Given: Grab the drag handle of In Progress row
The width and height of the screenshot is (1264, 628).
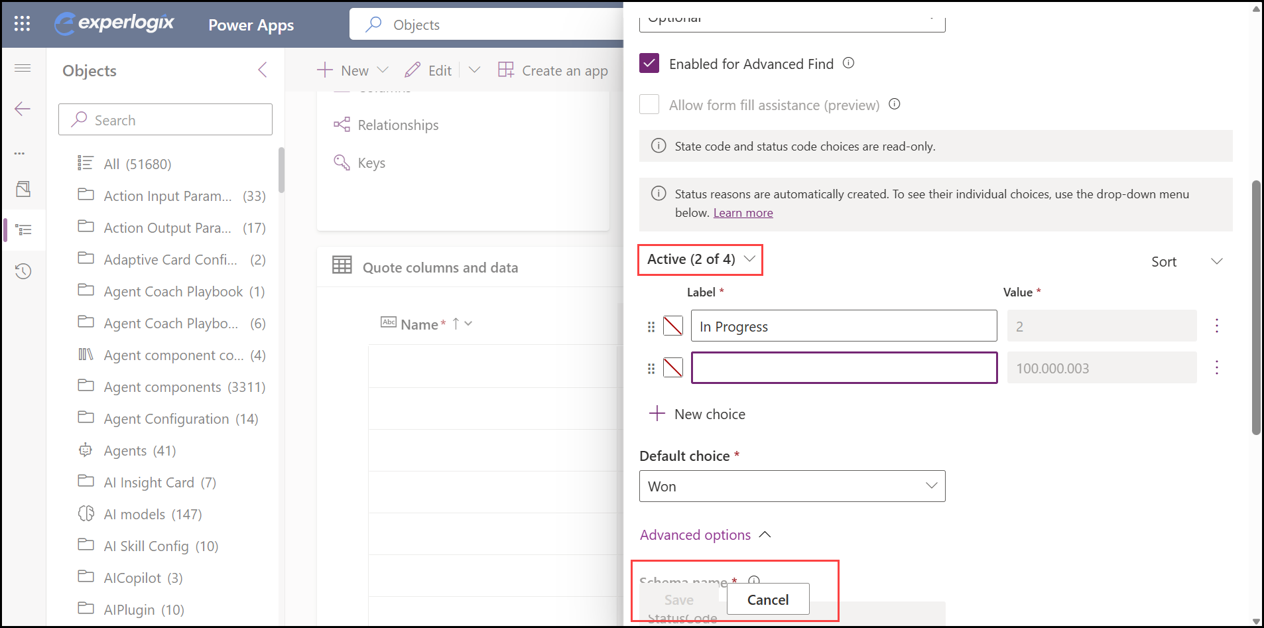Looking at the screenshot, I should (651, 327).
